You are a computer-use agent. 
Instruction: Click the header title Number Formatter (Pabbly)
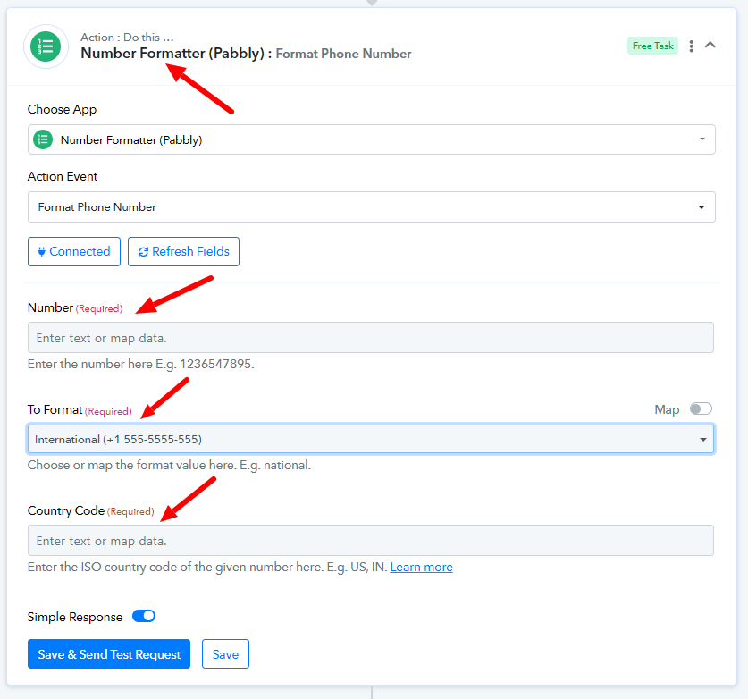pyautogui.click(x=172, y=53)
